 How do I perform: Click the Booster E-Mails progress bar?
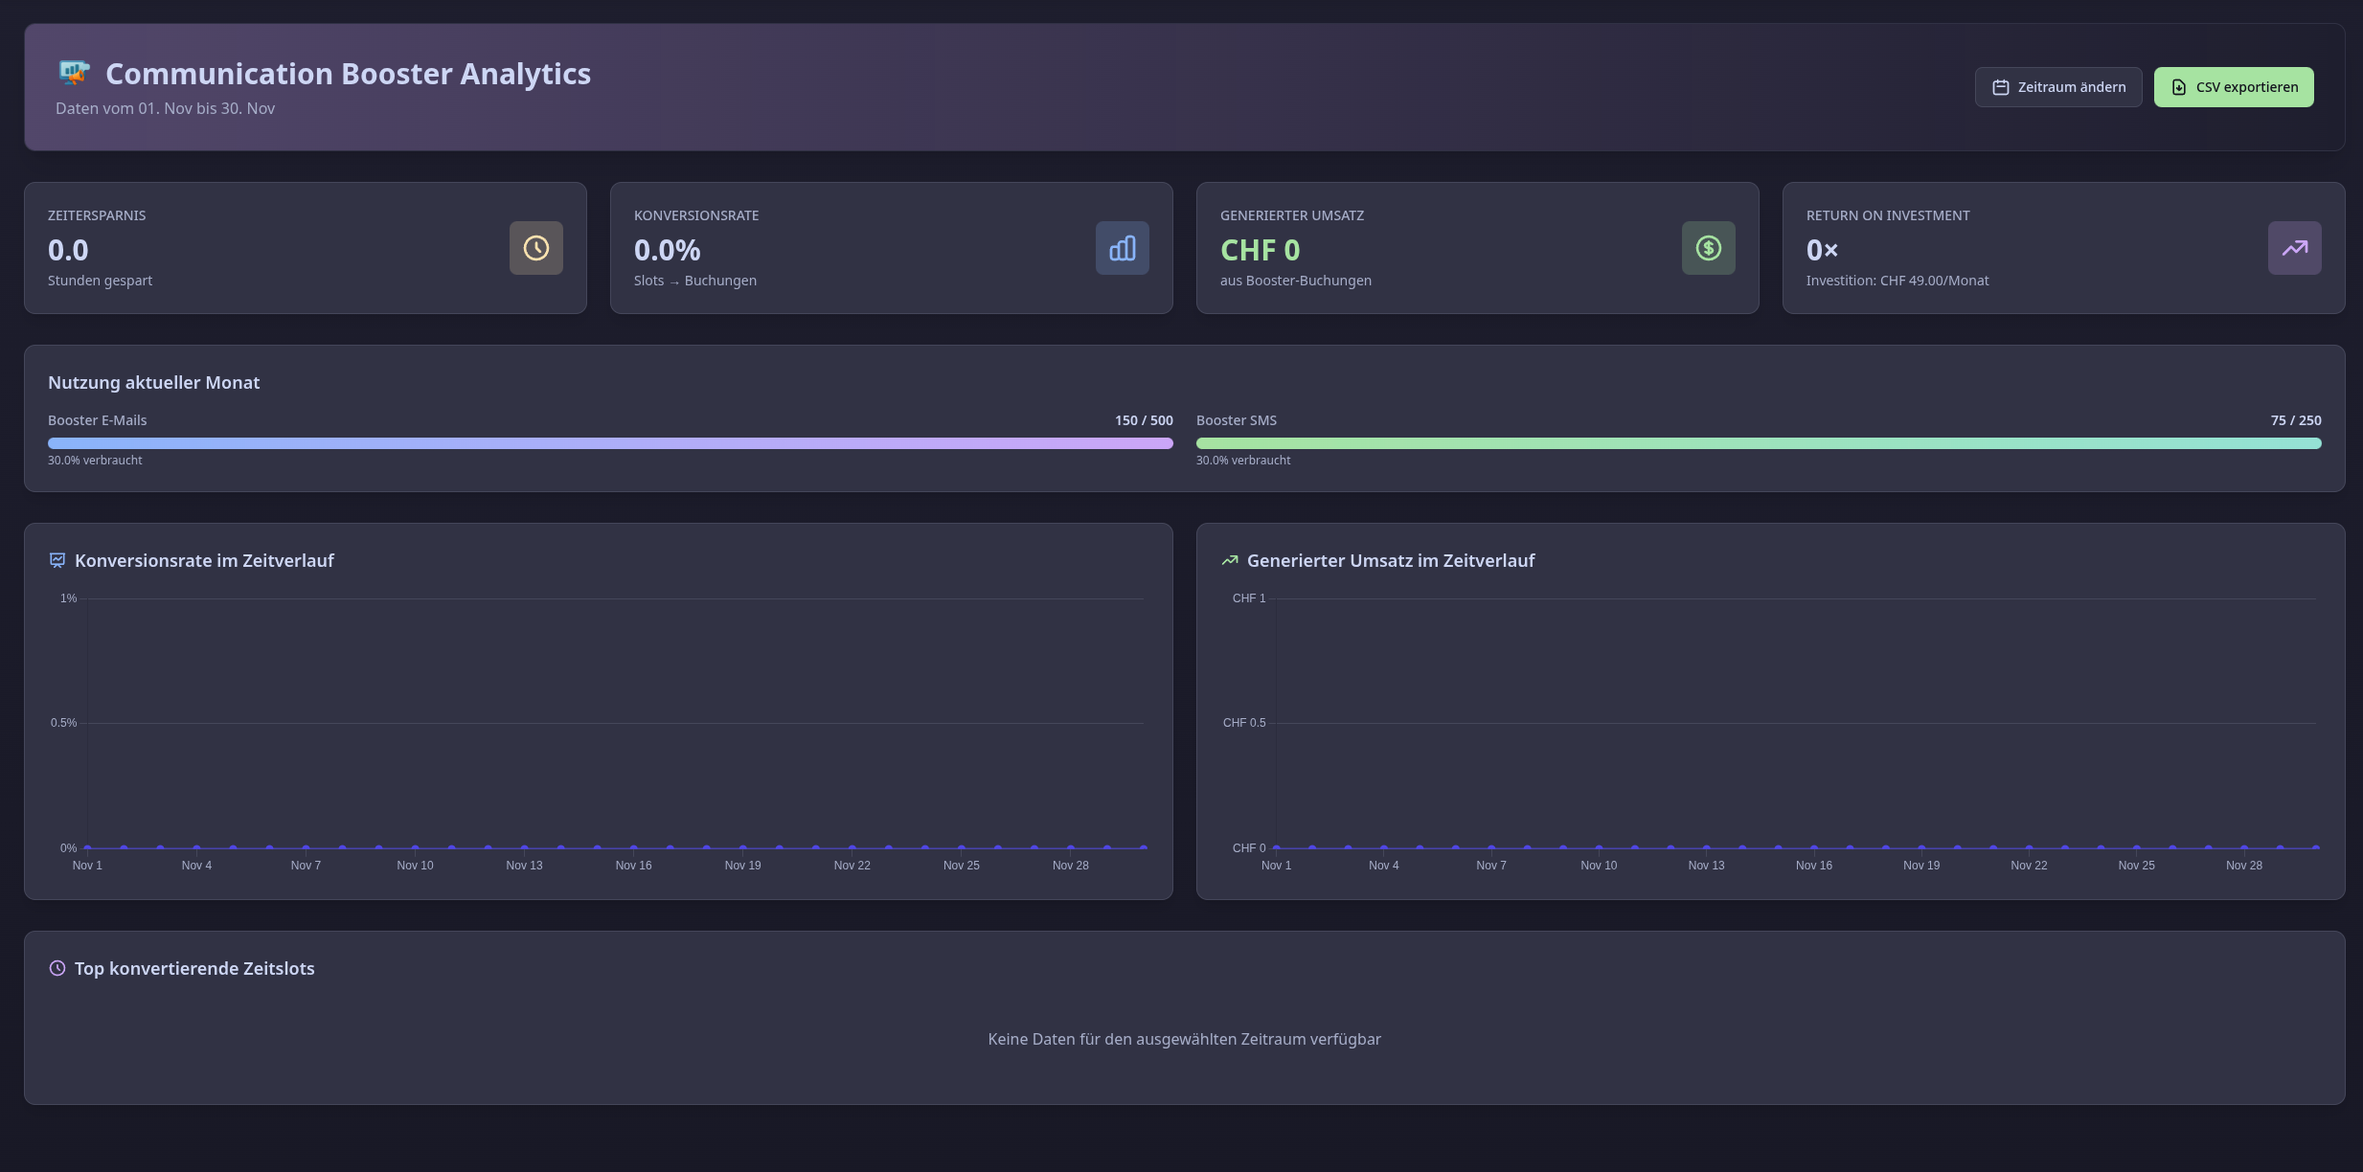(610, 442)
